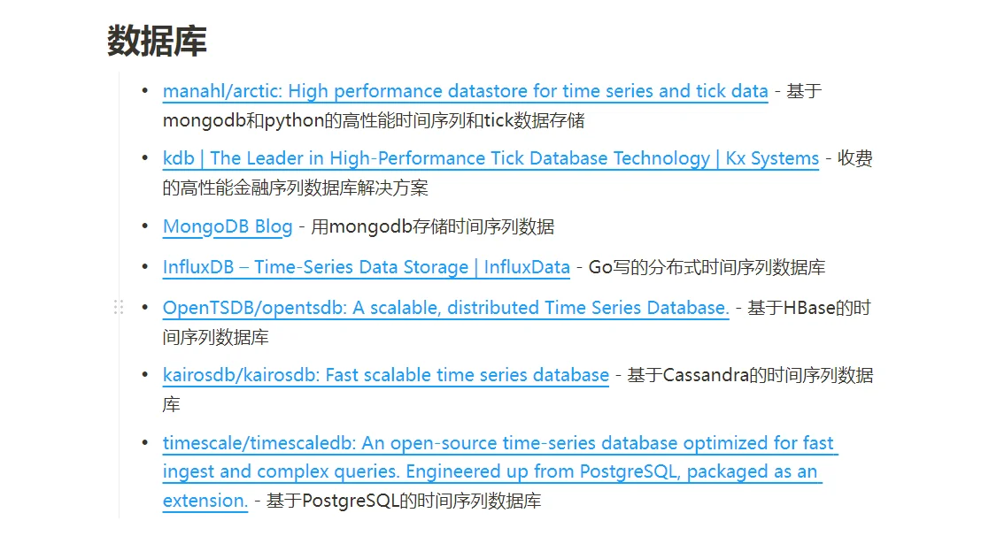The width and height of the screenshot is (989, 536).
Task: Follow the MongoDB Blog link
Action: 227,226
